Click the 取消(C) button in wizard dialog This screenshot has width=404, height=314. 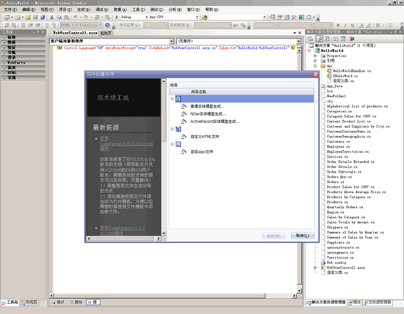coord(302,236)
